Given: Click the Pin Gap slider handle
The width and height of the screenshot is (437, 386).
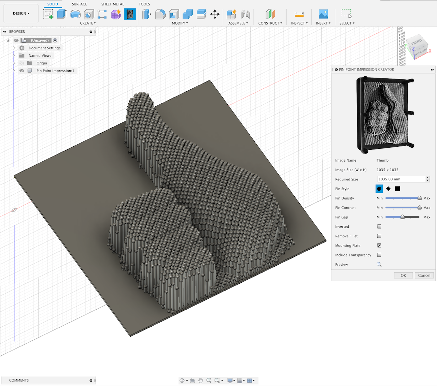Looking at the screenshot, I should click(403, 217).
